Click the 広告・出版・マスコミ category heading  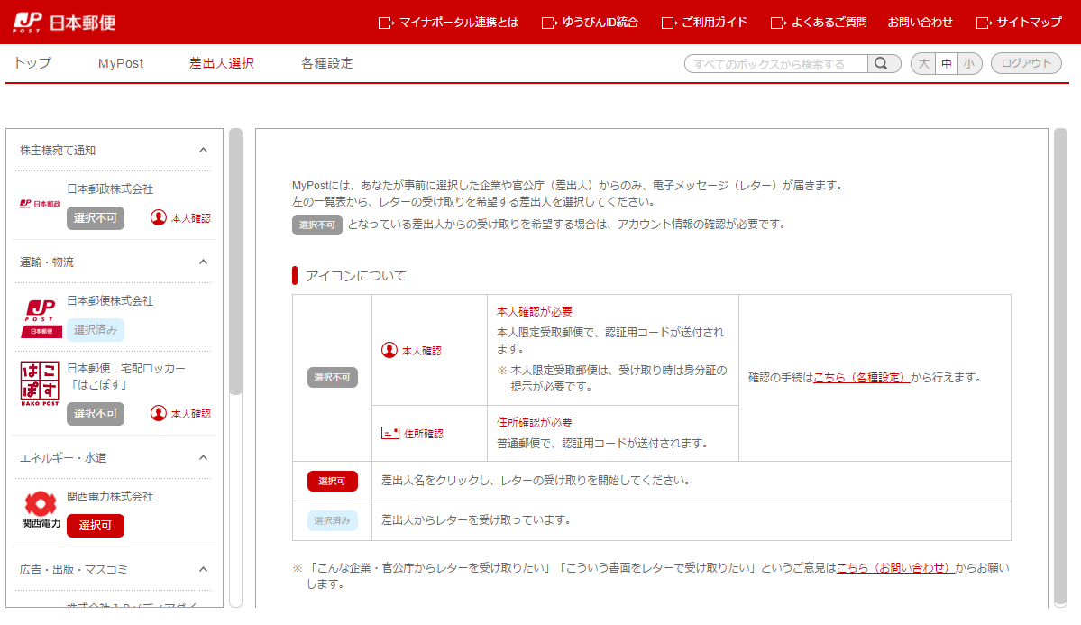pos(74,570)
